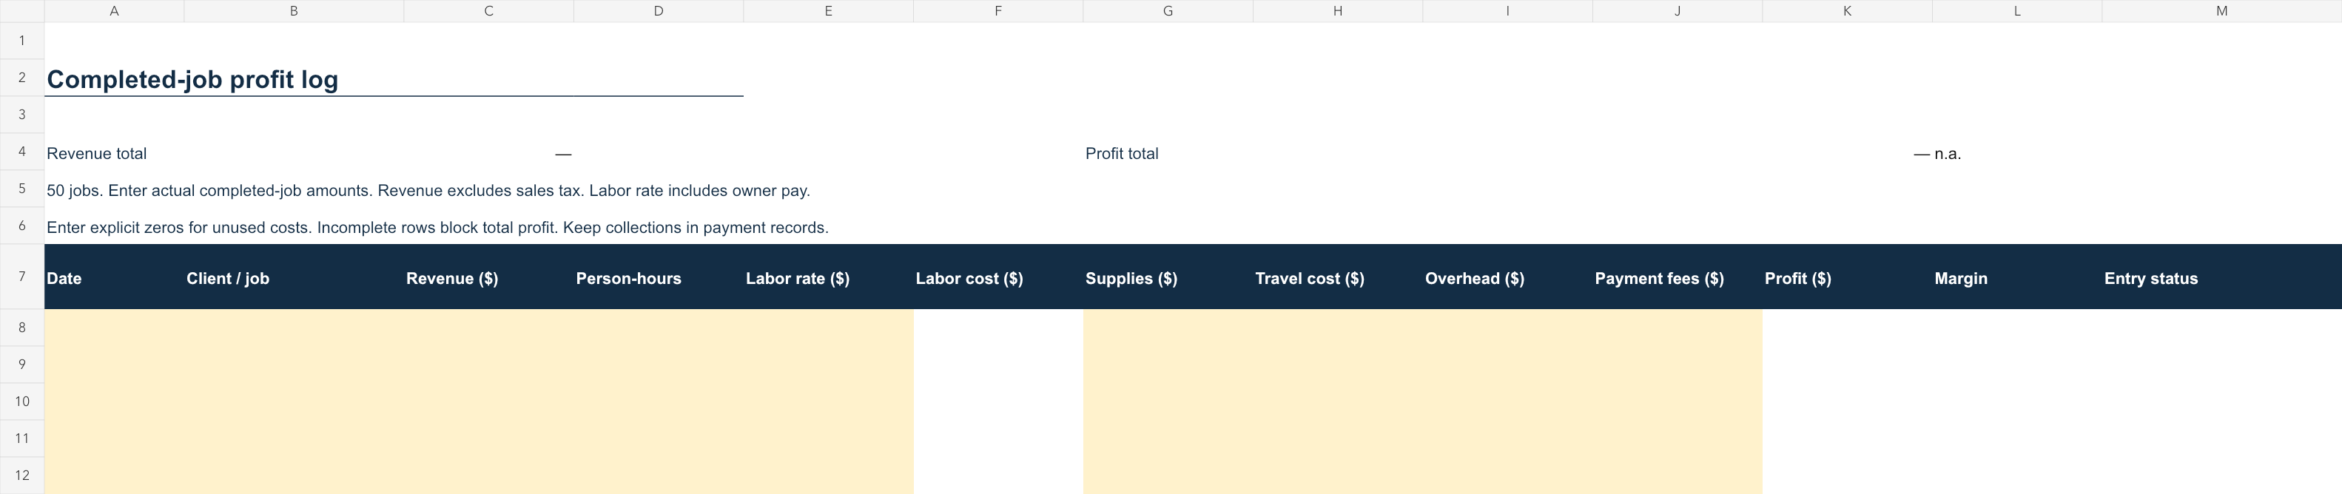2342x494 pixels.
Task: Click the Revenue total label cell
Action: click(x=223, y=154)
